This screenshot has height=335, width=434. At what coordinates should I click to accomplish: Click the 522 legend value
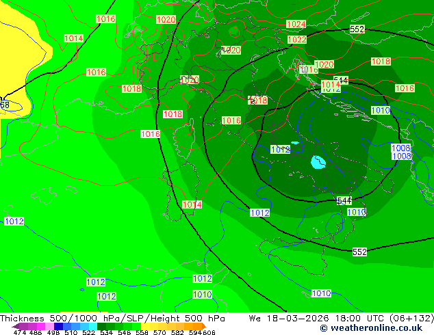pos(88,332)
